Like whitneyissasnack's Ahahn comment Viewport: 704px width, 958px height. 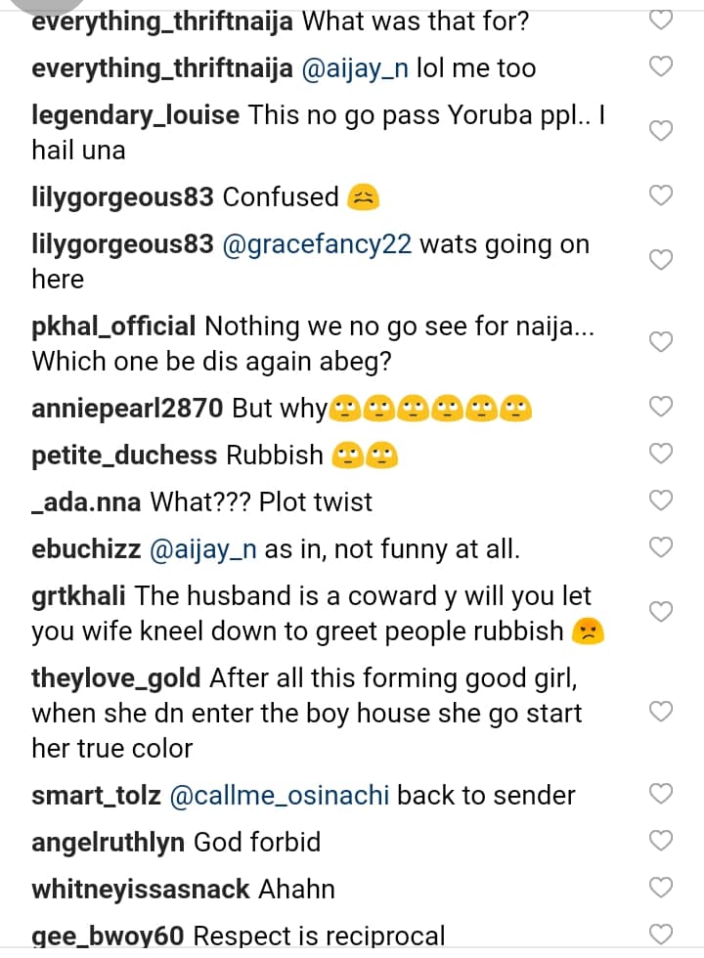pyautogui.click(x=662, y=888)
